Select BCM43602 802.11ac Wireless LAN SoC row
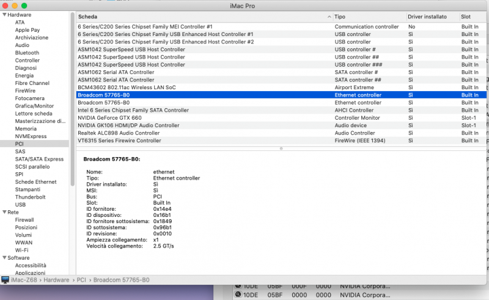The width and height of the screenshot is (489, 300). tap(281, 87)
